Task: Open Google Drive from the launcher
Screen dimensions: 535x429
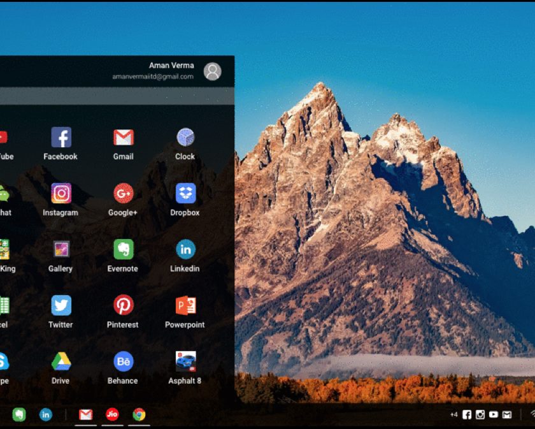Action: point(61,362)
